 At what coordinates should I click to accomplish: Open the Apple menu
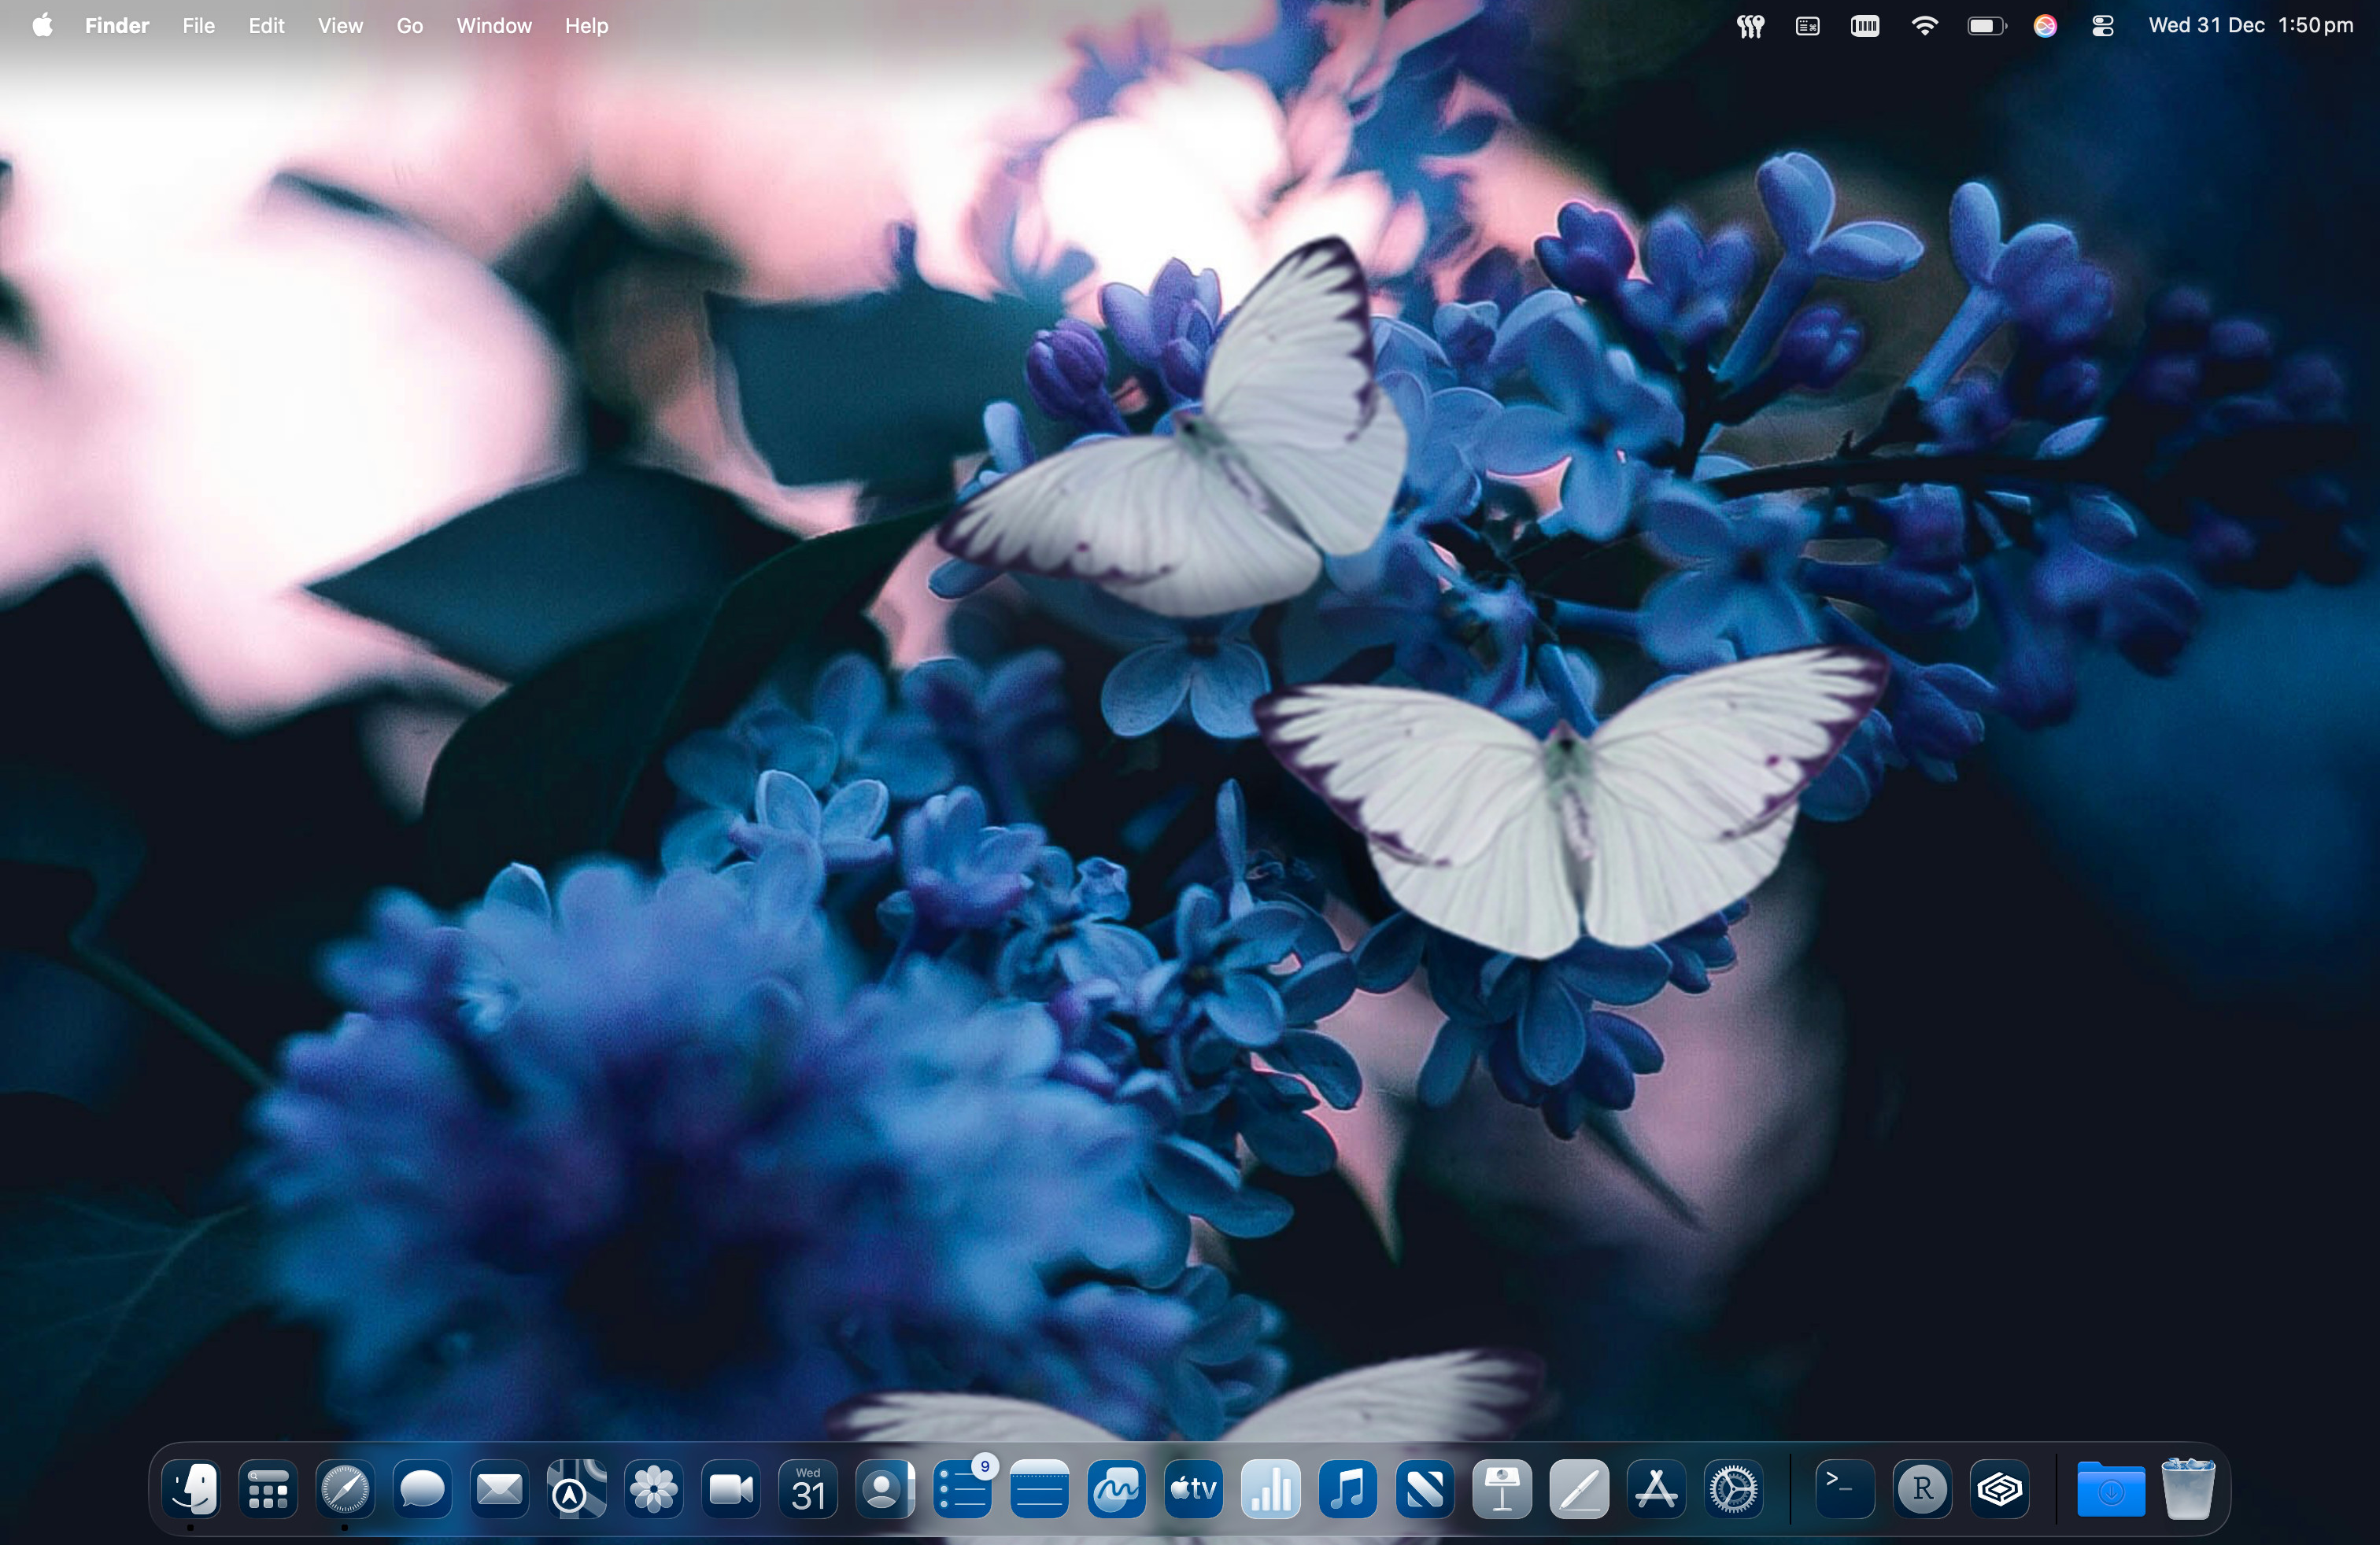[42, 26]
